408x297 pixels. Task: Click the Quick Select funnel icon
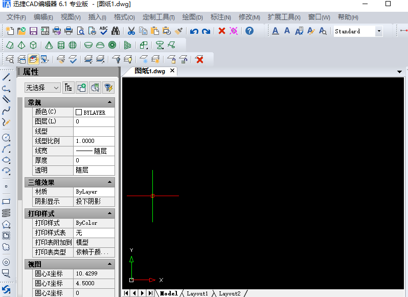pos(108,88)
